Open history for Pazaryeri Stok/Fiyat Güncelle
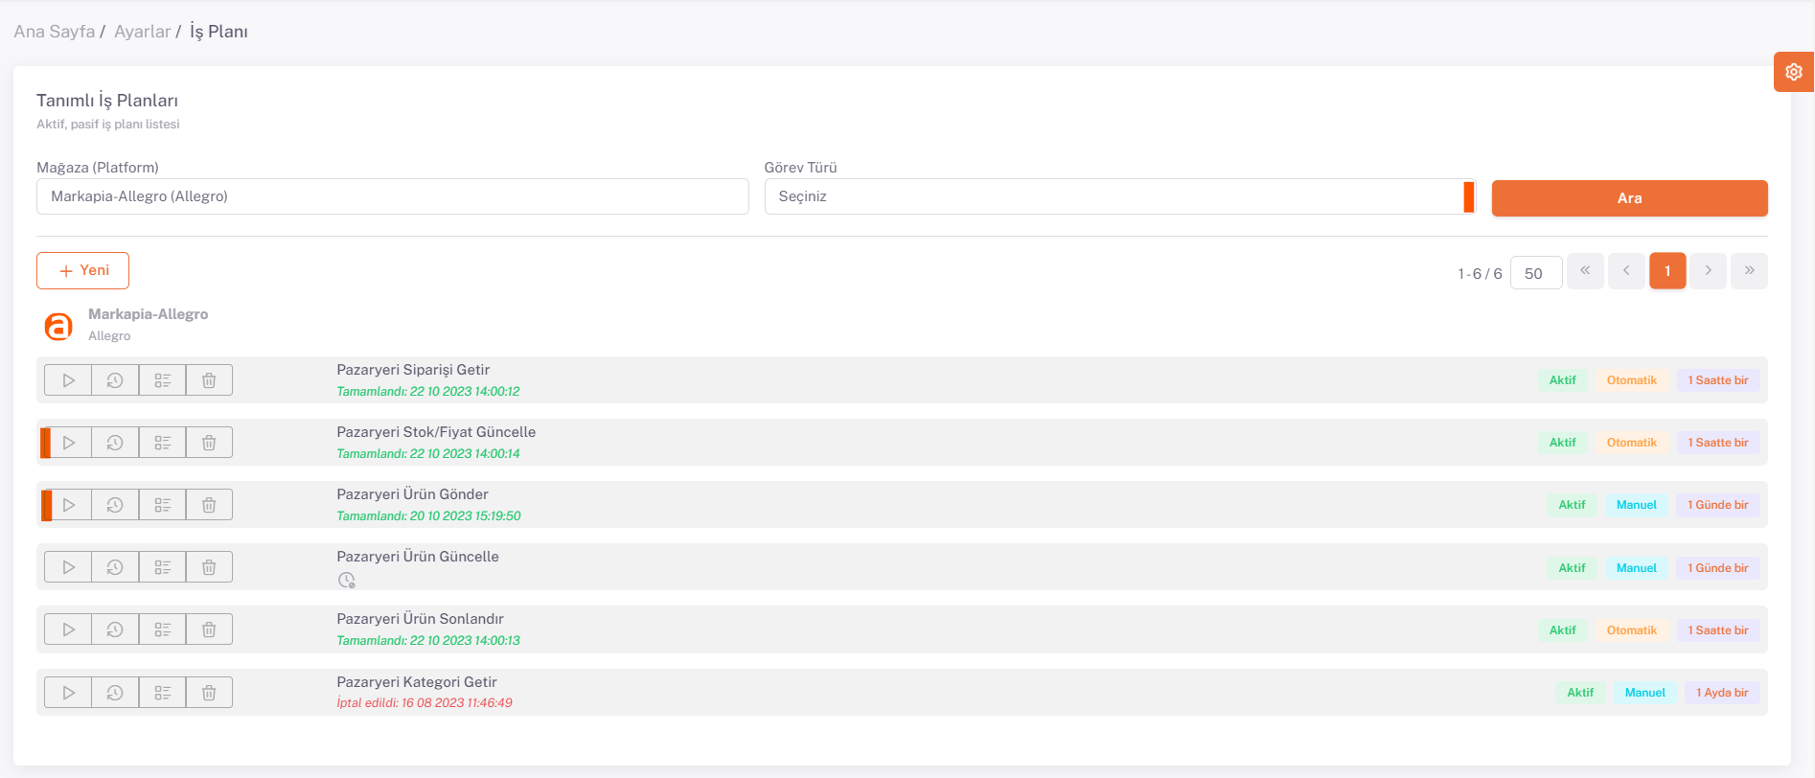The image size is (1815, 778). point(115,443)
